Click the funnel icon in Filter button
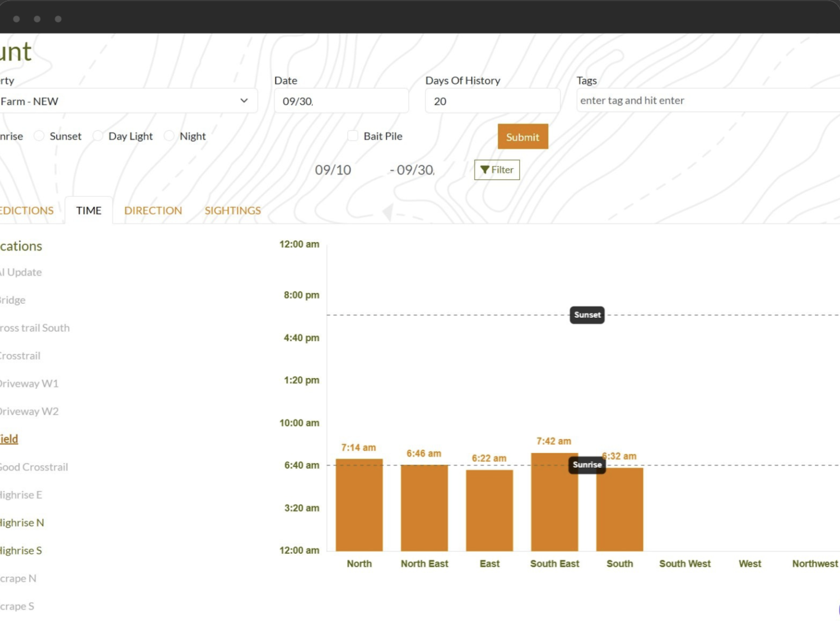 tap(485, 170)
